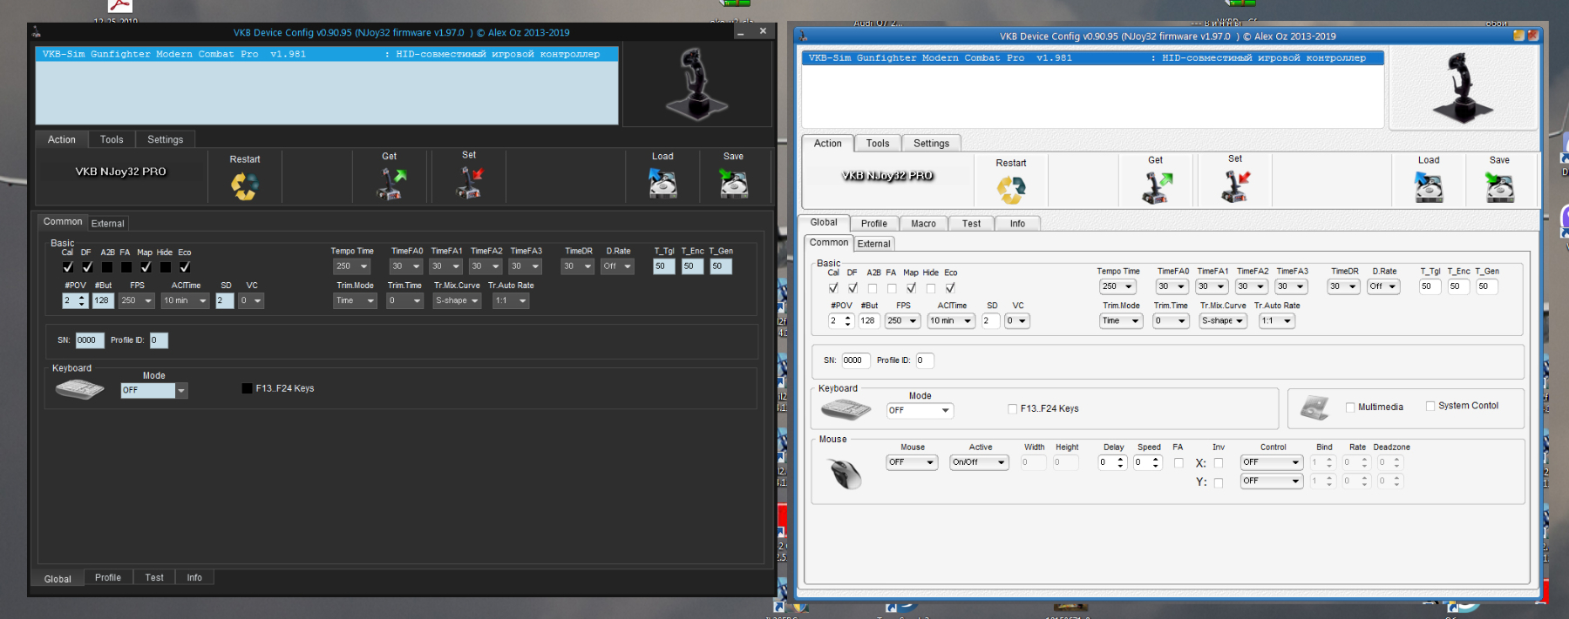
Task: Click the Save disk icon in light window
Action: (x=1500, y=186)
